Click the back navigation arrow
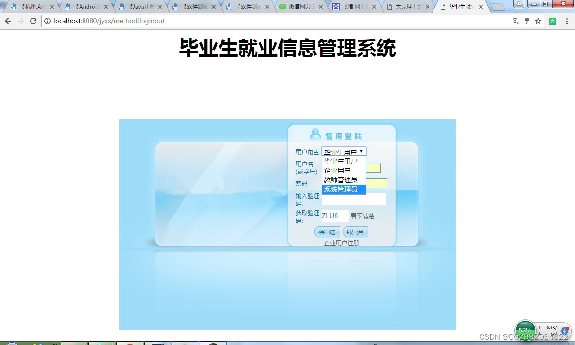 pyautogui.click(x=8, y=21)
